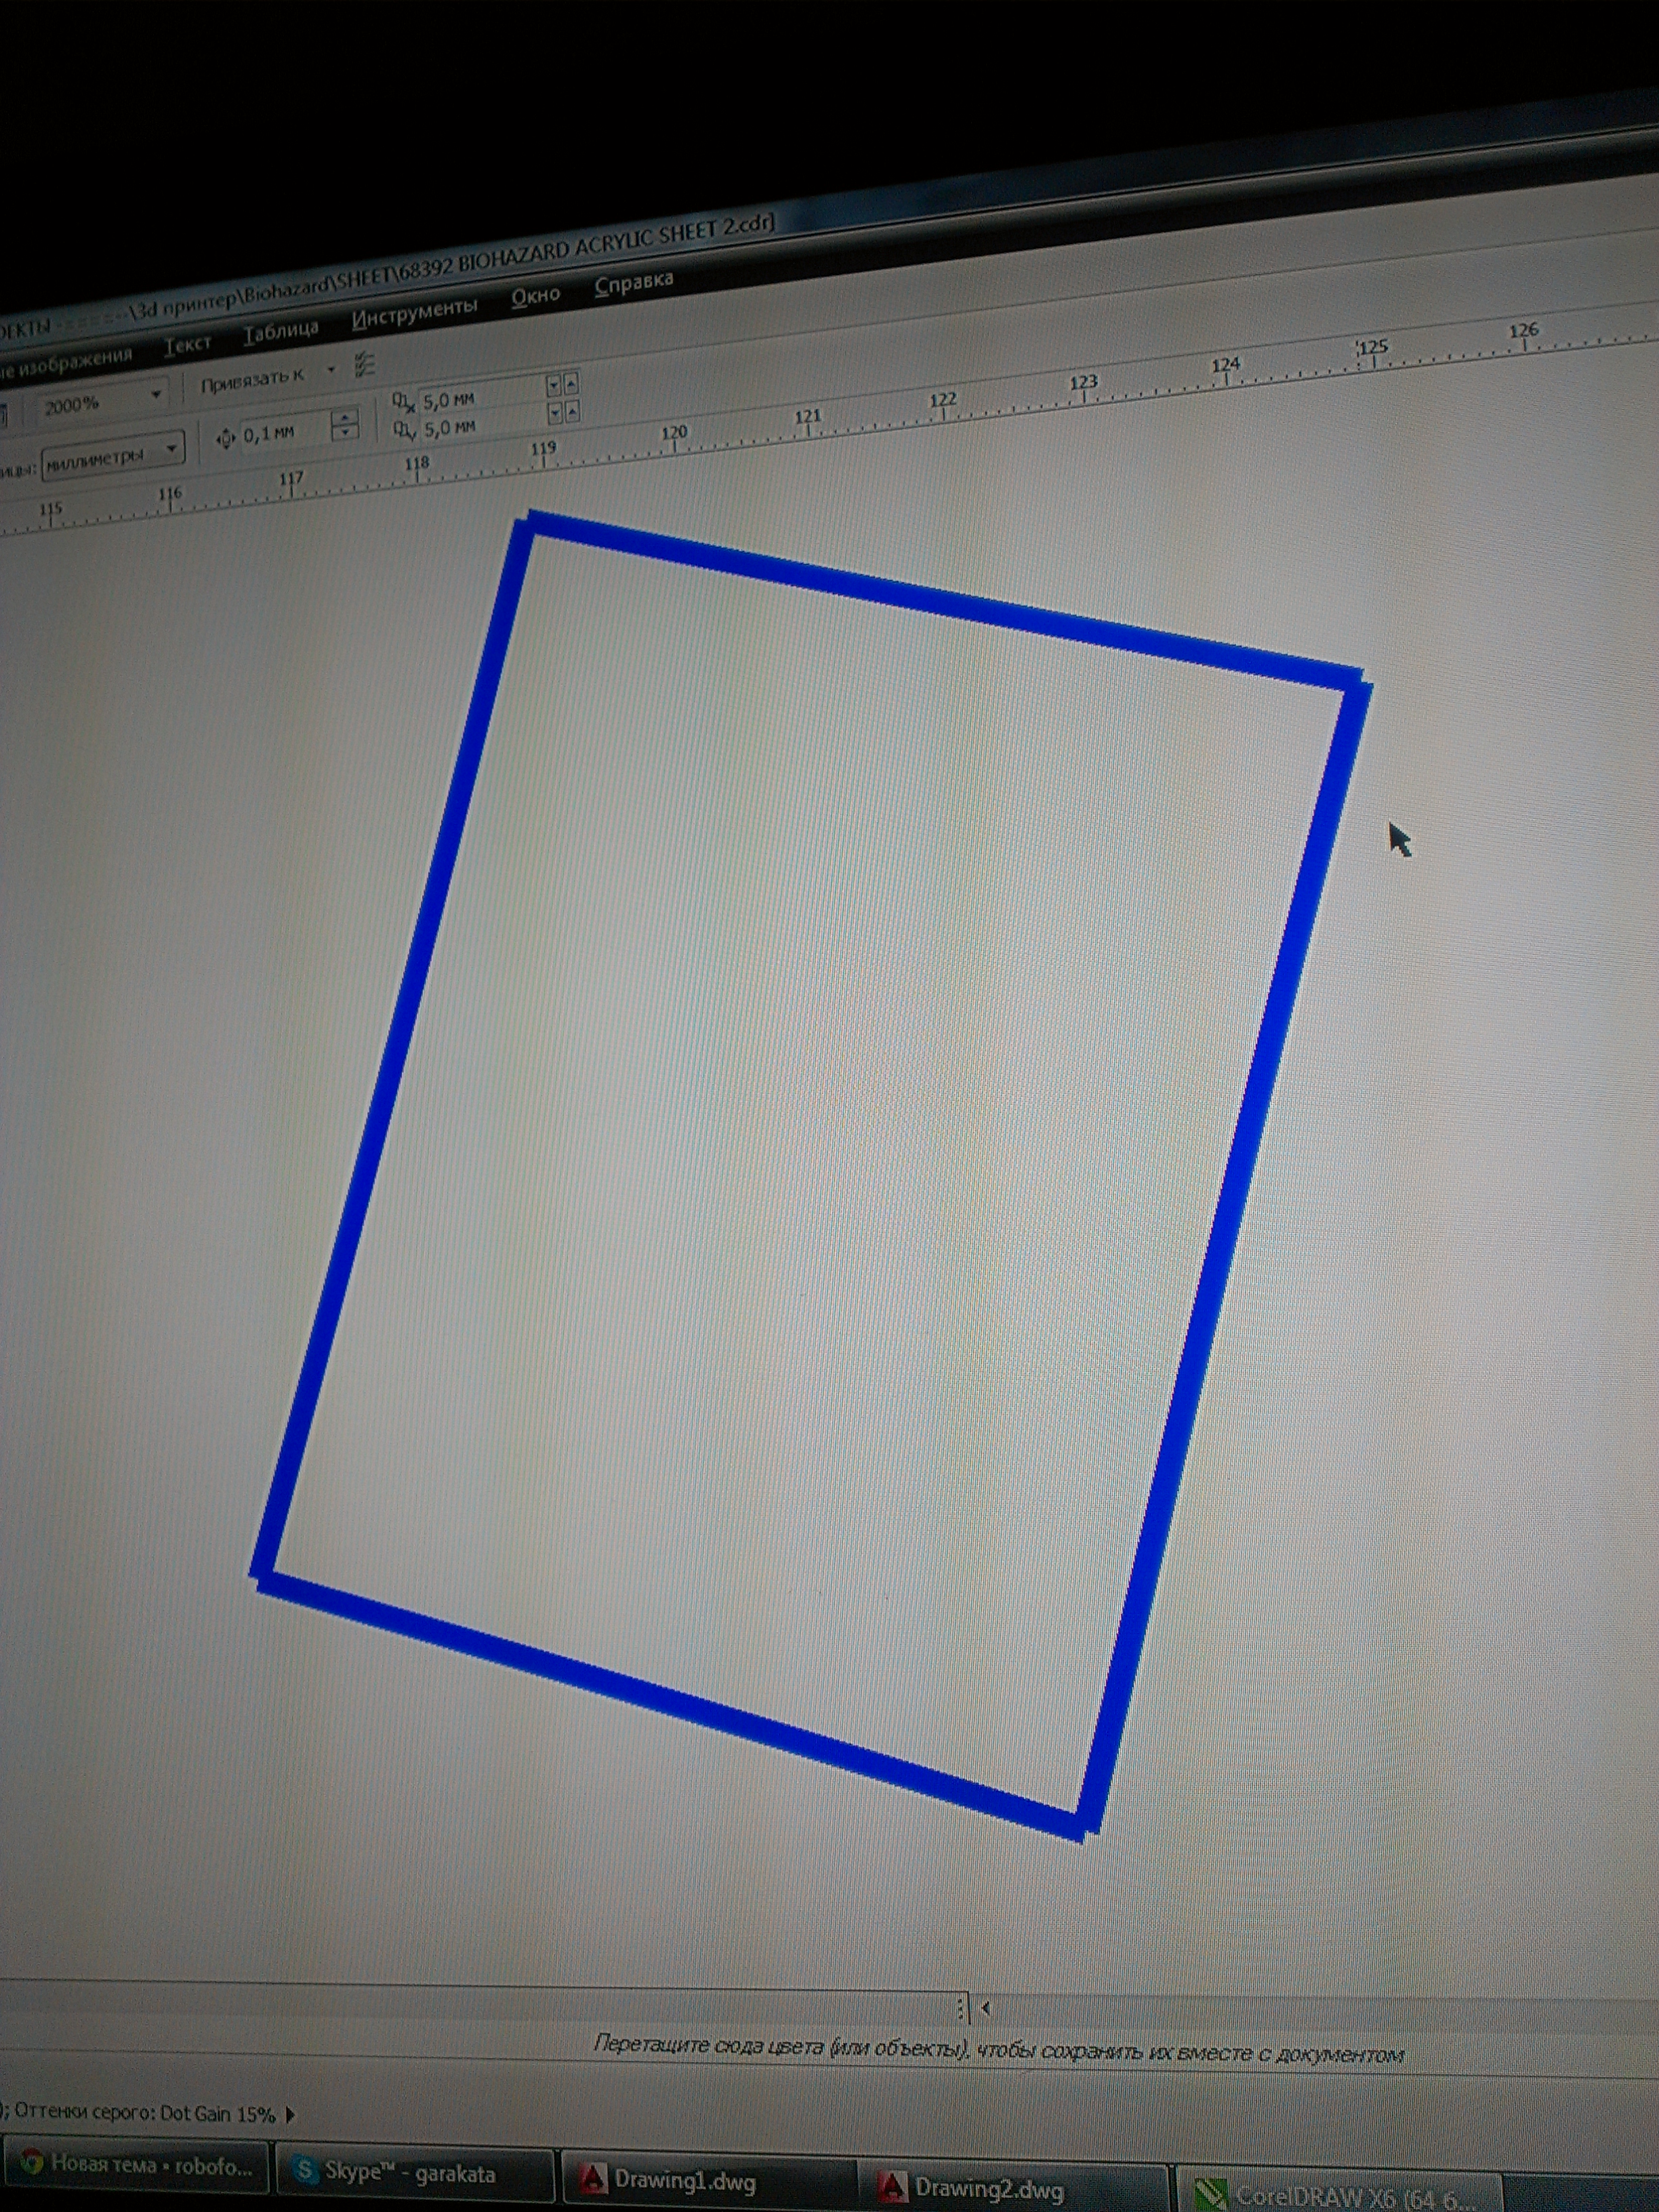The image size is (1659, 2212).
Task: Open the Текст menu
Action: tap(187, 345)
